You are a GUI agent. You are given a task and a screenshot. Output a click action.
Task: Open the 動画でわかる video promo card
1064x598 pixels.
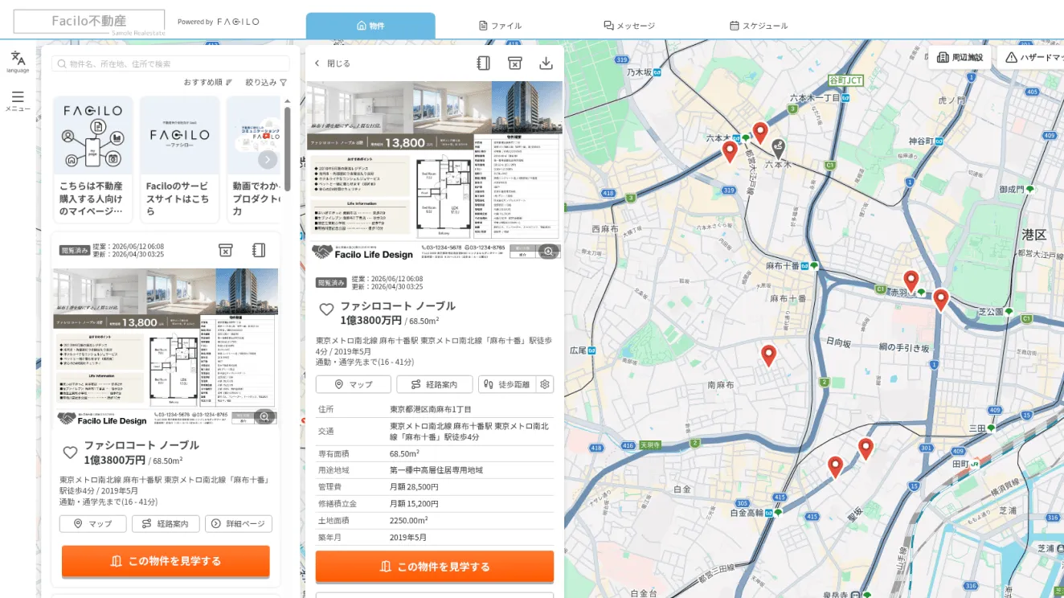point(253,159)
